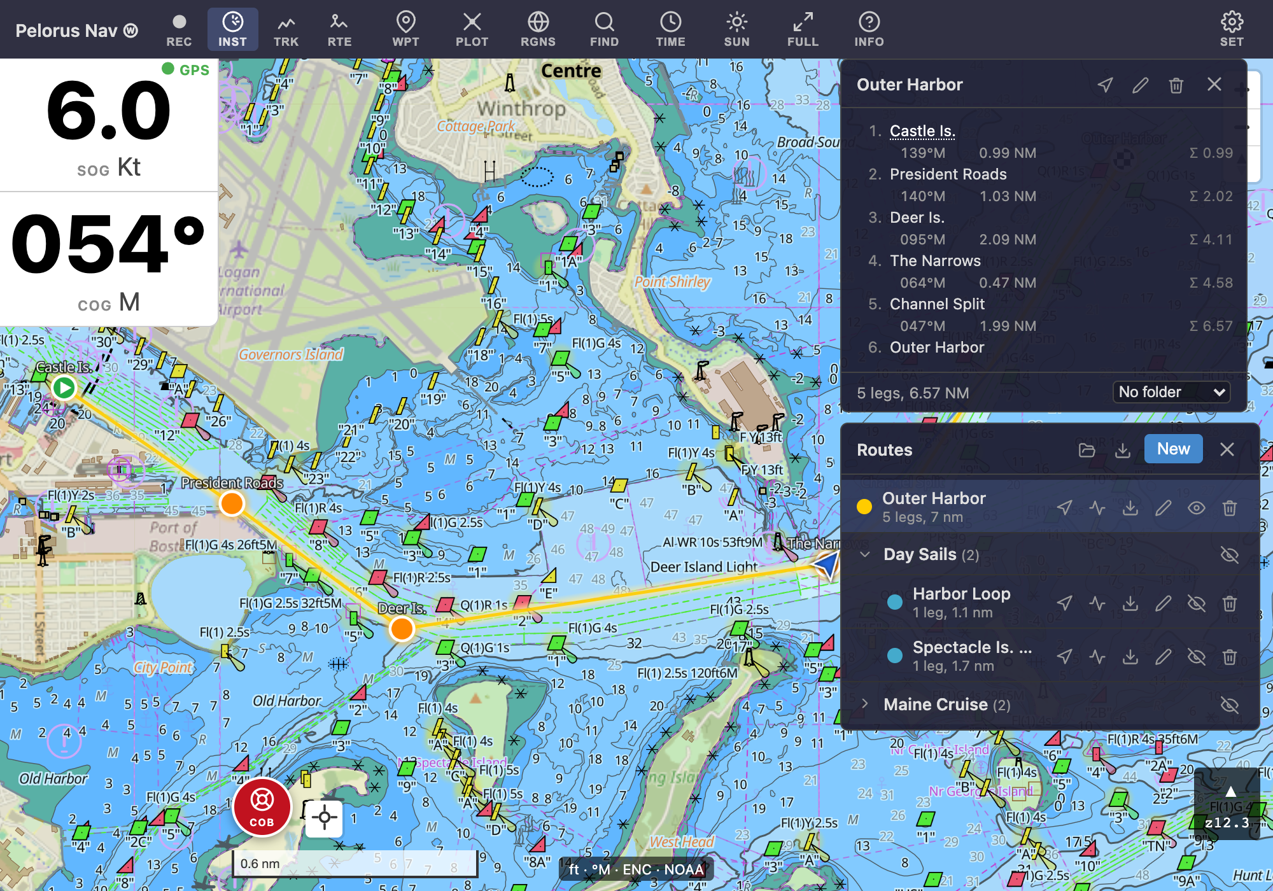This screenshot has height=891, width=1273.
Task: Toggle visibility of Day Sails folder
Action: 1230,555
